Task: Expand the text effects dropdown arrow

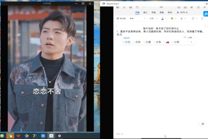Action: [185, 19]
